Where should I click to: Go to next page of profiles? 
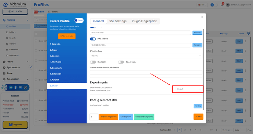click(x=217, y=130)
